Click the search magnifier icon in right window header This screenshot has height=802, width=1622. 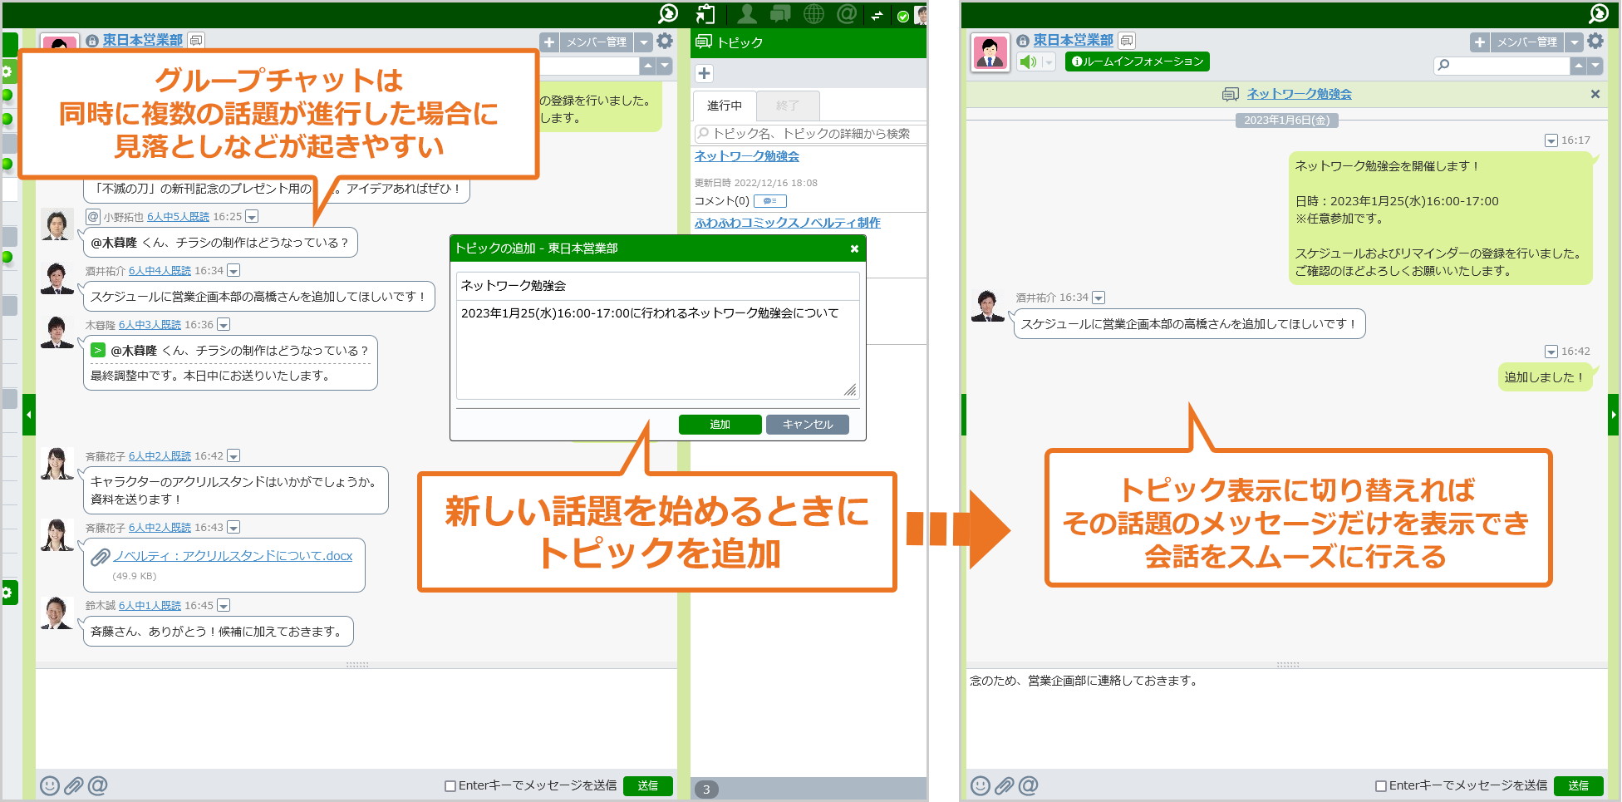[x=1599, y=13]
